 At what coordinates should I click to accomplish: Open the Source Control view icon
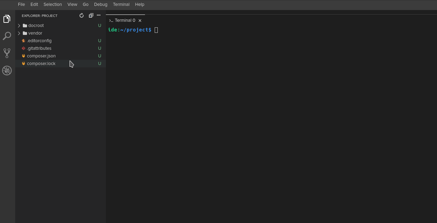(x=7, y=53)
